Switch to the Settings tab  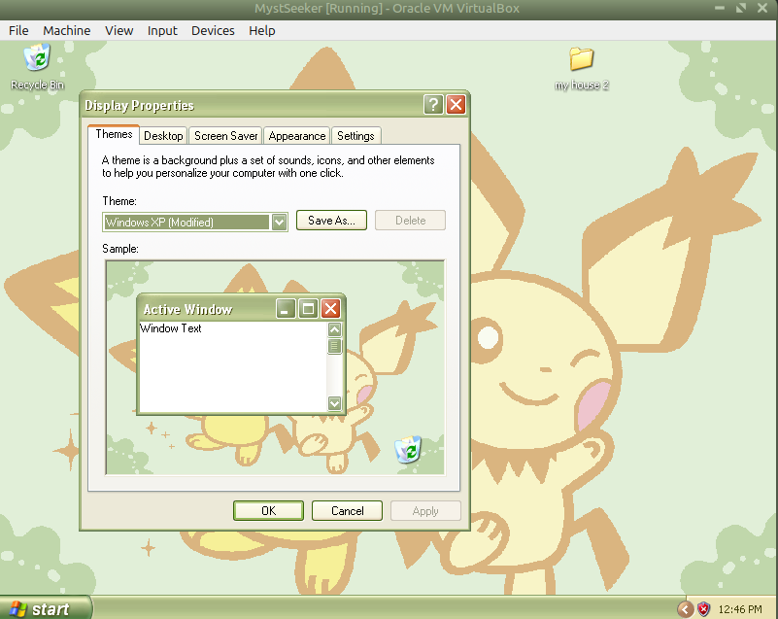[x=355, y=135]
